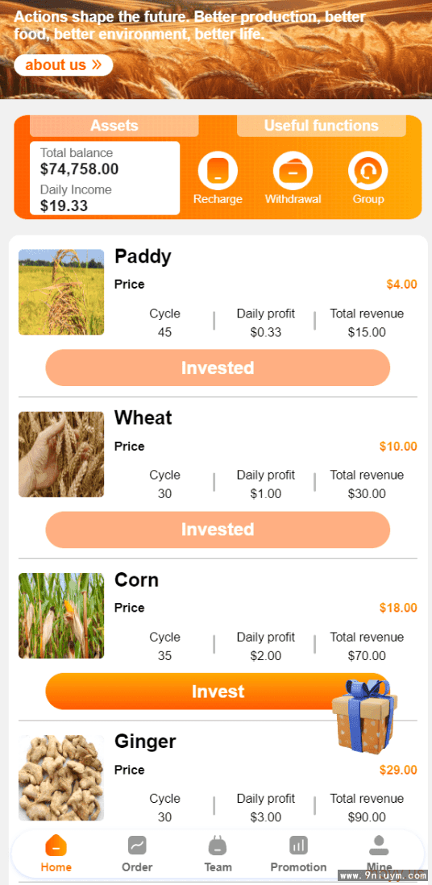The height and width of the screenshot is (885, 432).
Task: Click the Invested button under Wheat
Action: click(218, 530)
